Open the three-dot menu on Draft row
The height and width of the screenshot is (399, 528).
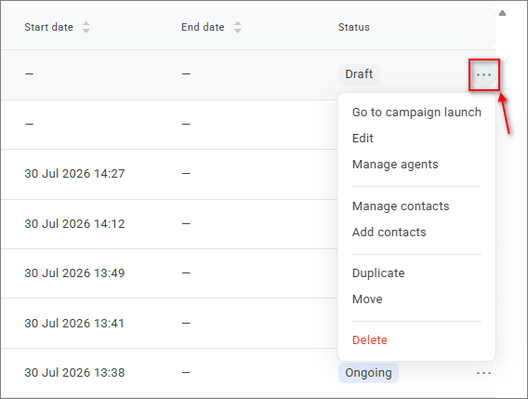tap(483, 74)
